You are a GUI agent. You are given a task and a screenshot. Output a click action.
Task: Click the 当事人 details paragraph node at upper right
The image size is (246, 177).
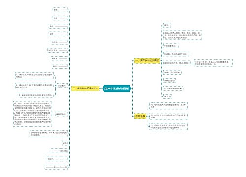click(183, 35)
